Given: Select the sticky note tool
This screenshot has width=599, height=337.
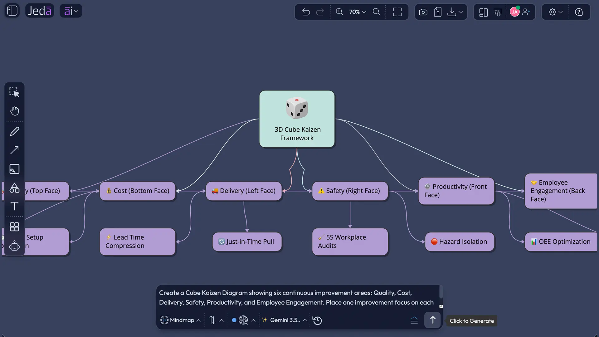Looking at the screenshot, I should click(14, 169).
